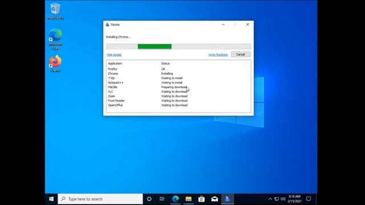Click the Installing status for Chrome
This screenshot has height=205, width=365.
pyautogui.click(x=167, y=73)
